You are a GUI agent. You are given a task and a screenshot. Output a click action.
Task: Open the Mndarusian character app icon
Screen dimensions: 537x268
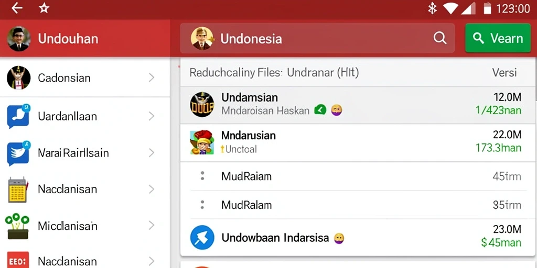202,142
